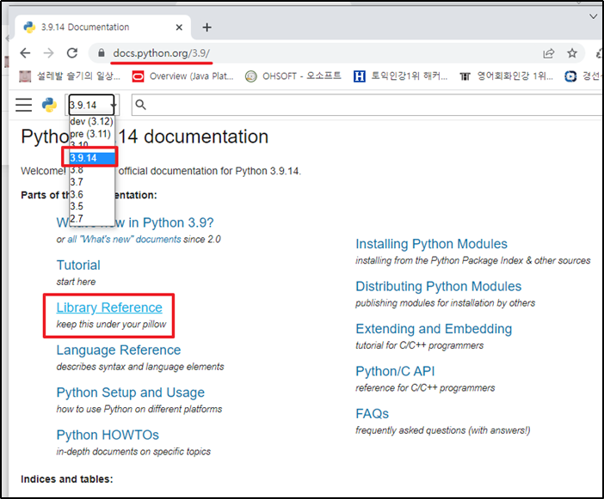The height and width of the screenshot is (499, 604).
Task: Click the lock icon in address bar
Action: coord(102,53)
